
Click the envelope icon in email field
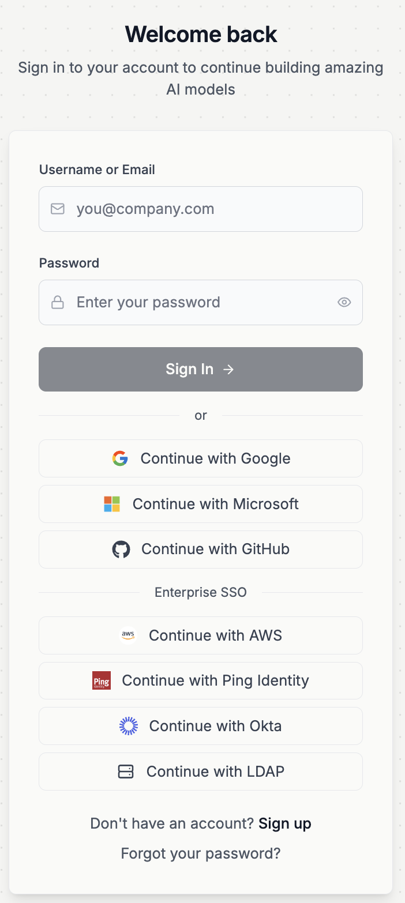tap(58, 209)
